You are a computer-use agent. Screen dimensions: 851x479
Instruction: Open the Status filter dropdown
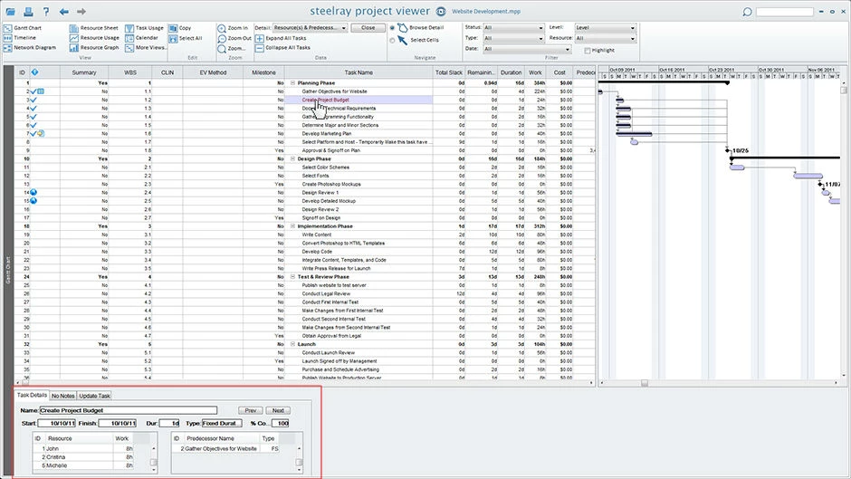point(512,27)
